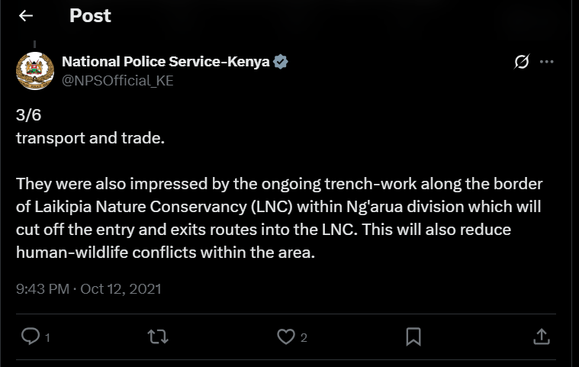Open the share post menu
The height and width of the screenshot is (367, 579).
pos(540,336)
